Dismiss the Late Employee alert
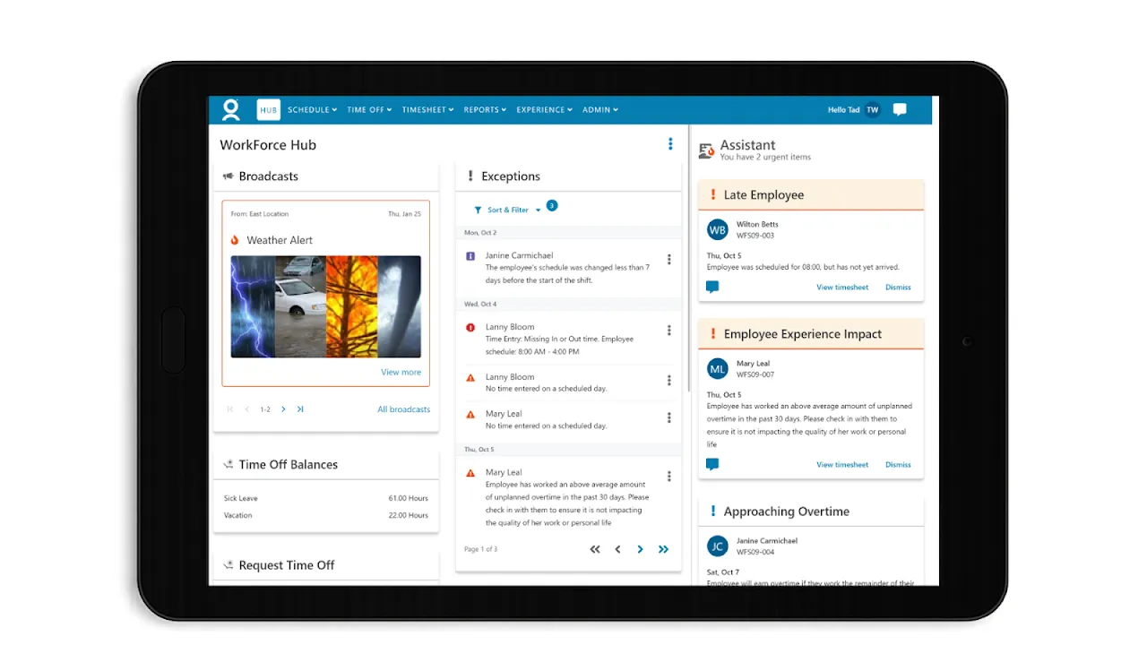 click(898, 288)
